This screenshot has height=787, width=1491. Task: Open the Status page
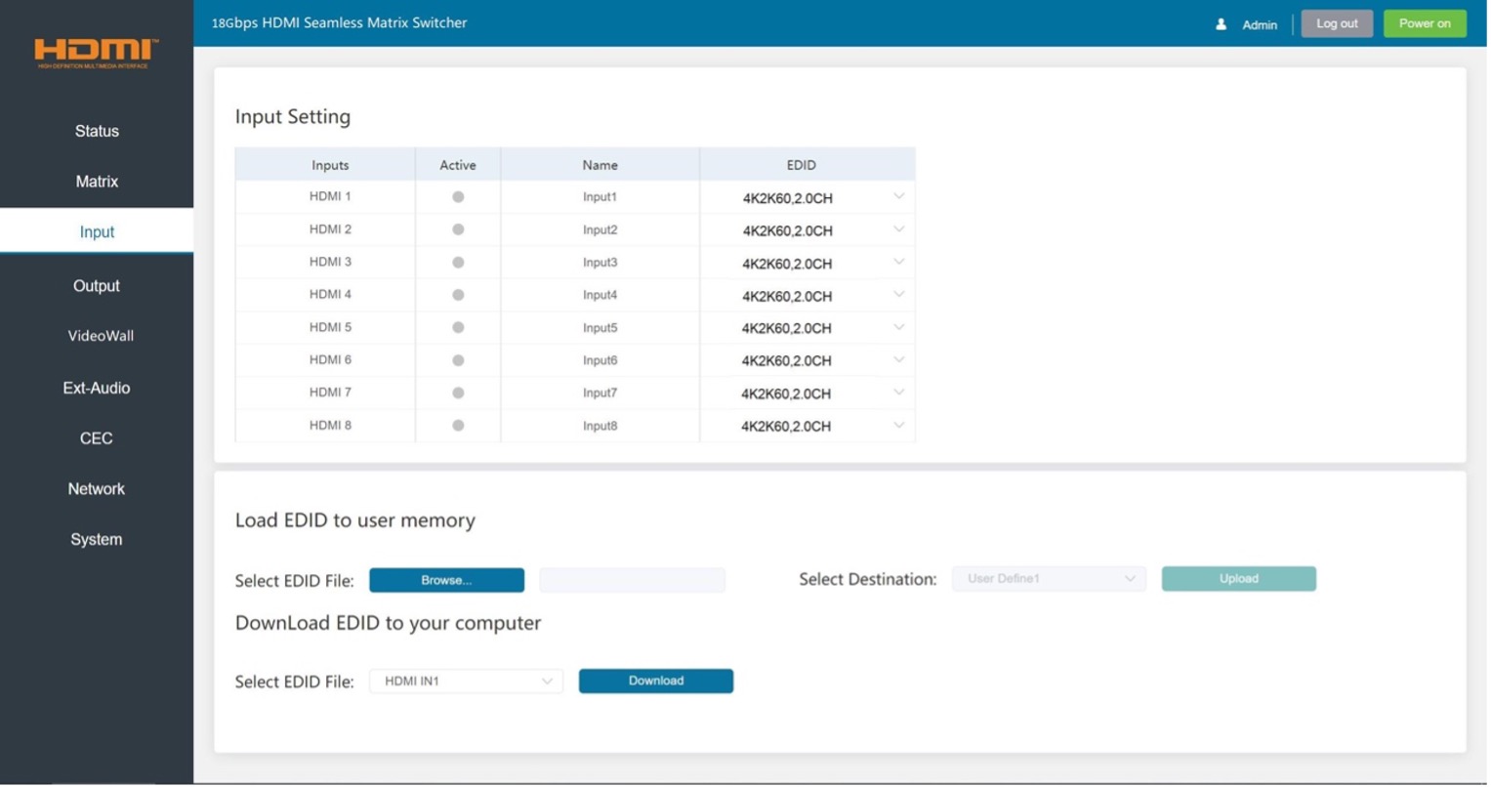click(96, 131)
